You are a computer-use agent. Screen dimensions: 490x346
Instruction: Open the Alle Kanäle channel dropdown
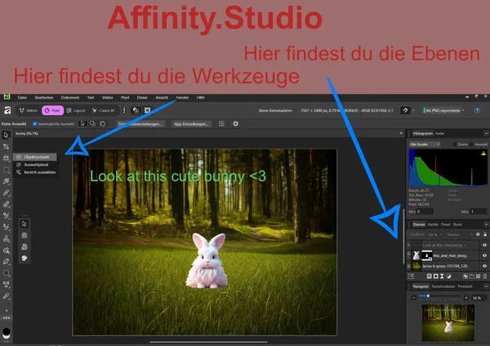[x=425, y=144]
